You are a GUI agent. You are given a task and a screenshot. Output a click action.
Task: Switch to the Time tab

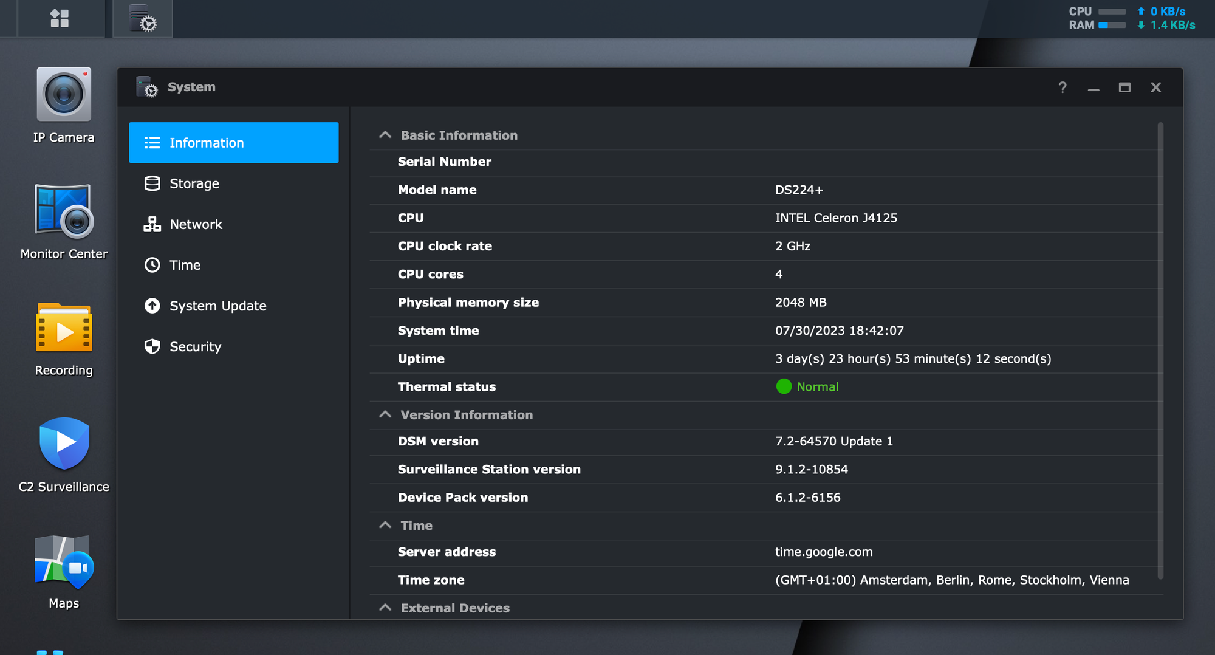pyautogui.click(x=233, y=265)
